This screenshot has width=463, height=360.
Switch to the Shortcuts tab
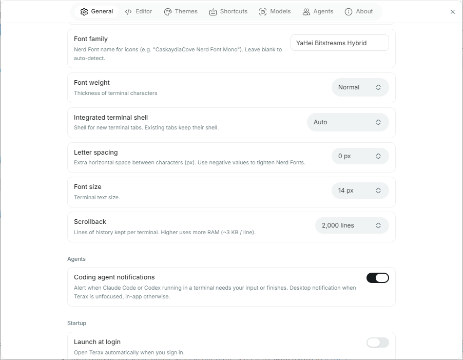pyautogui.click(x=228, y=11)
